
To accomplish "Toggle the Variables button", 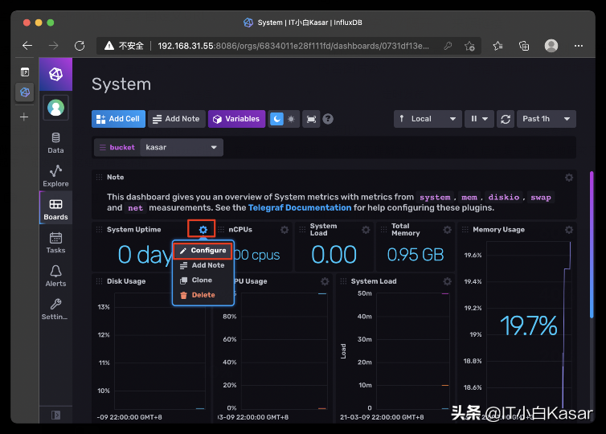I will (236, 119).
